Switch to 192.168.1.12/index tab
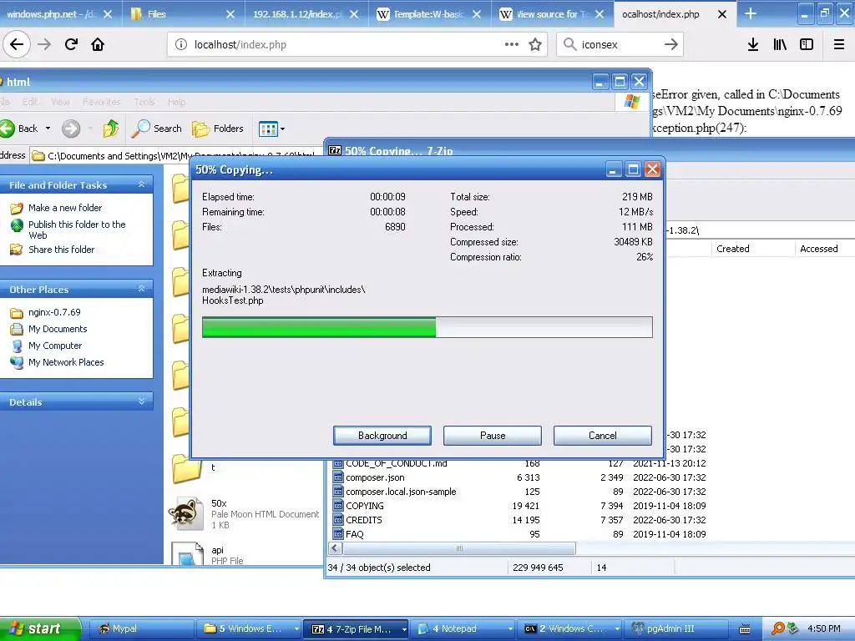 coord(306,14)
